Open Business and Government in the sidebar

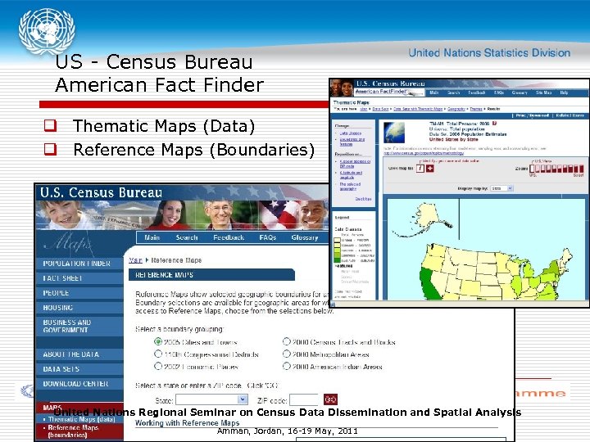[79, 326]
